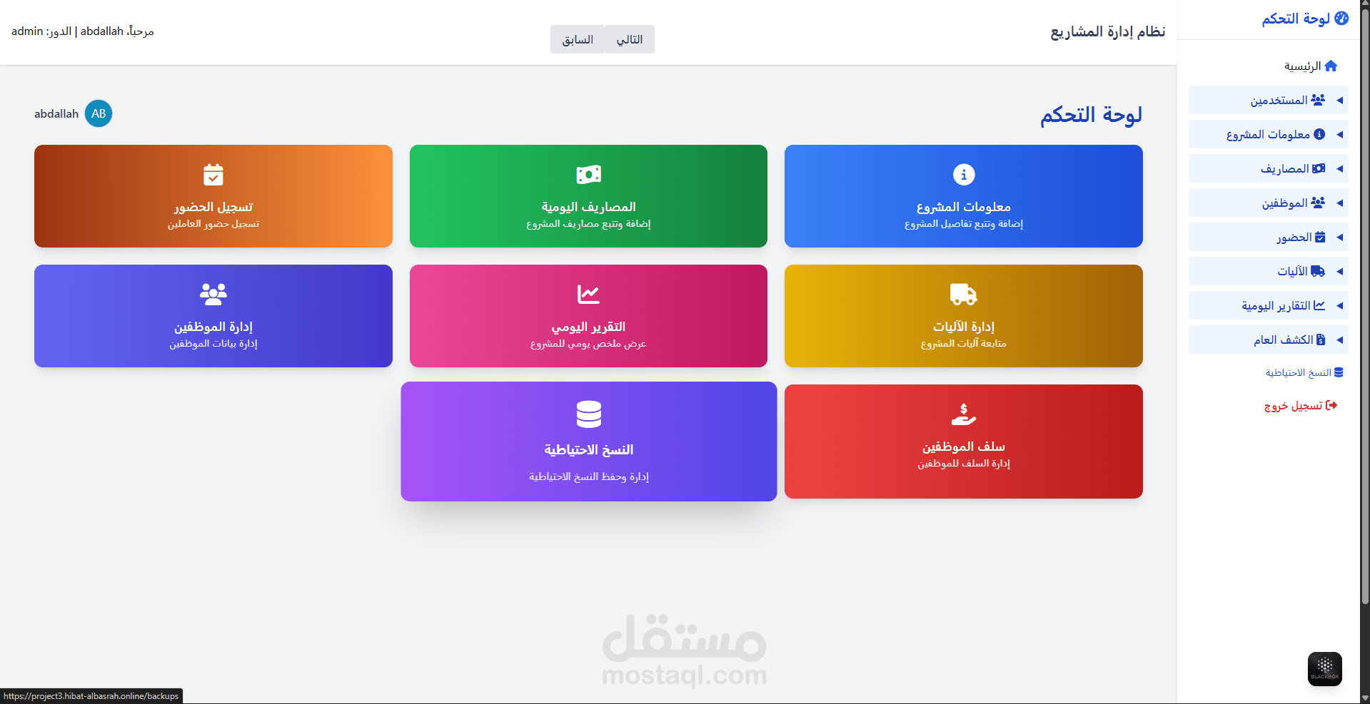This screenshot has height=704, width=1370.
Task: Click the database icon on النسخ الاحتياطية card
Action: click(x=588, y=414)
